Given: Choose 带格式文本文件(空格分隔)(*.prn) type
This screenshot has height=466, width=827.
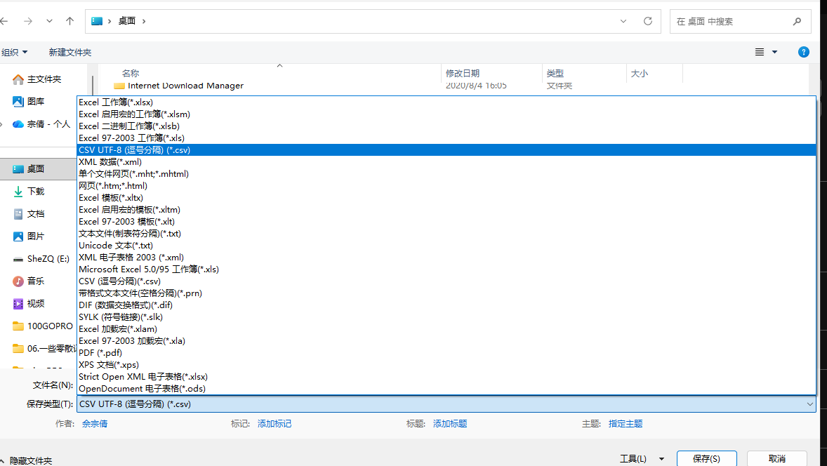Looking at the screenshot, I should [x=446, y=293].
